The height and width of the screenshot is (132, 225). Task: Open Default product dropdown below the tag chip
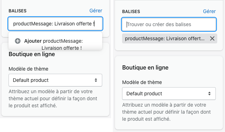click(169, 94)
